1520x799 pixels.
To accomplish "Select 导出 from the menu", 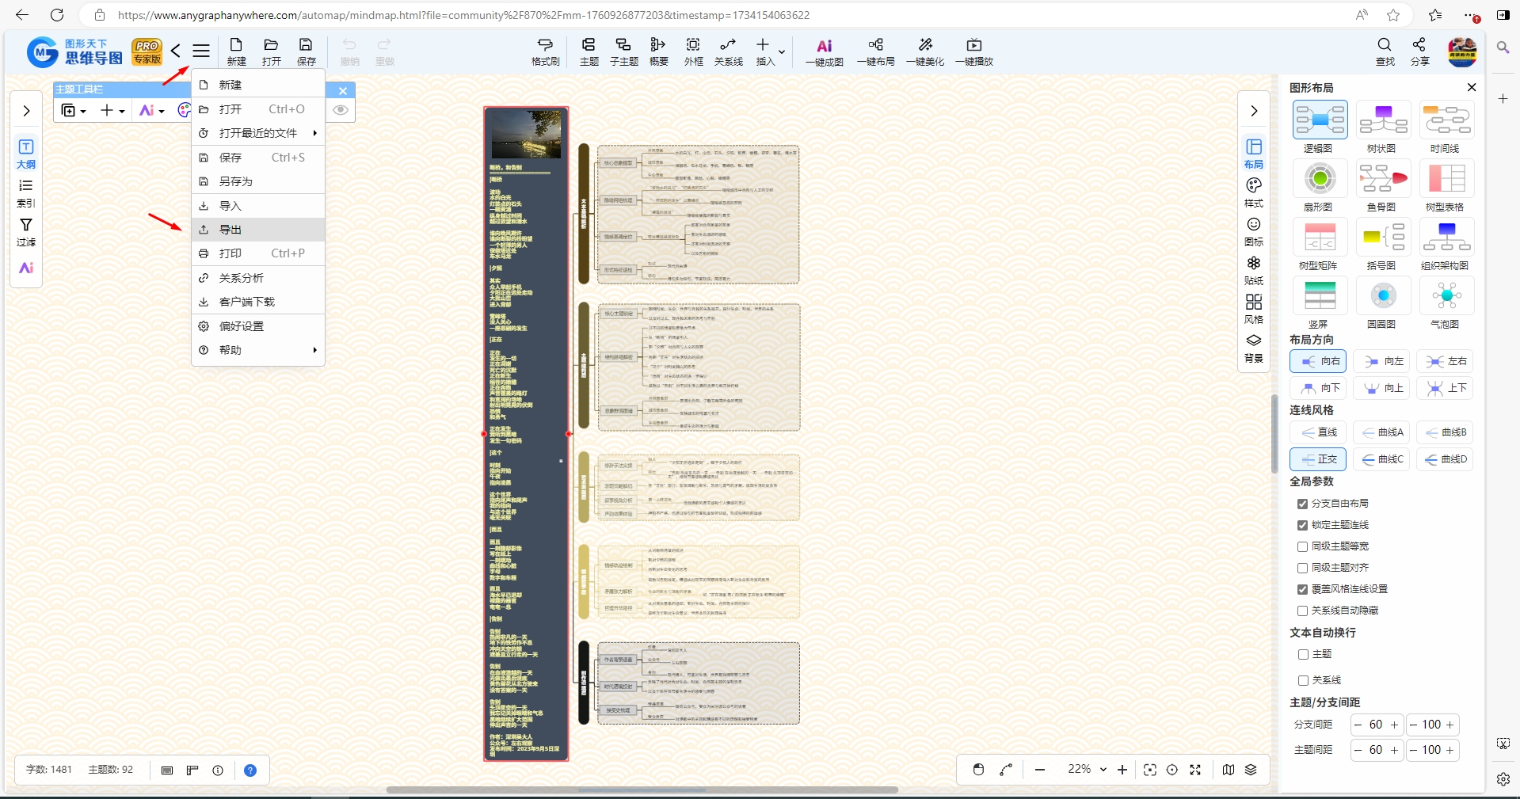I will [259, 230].
